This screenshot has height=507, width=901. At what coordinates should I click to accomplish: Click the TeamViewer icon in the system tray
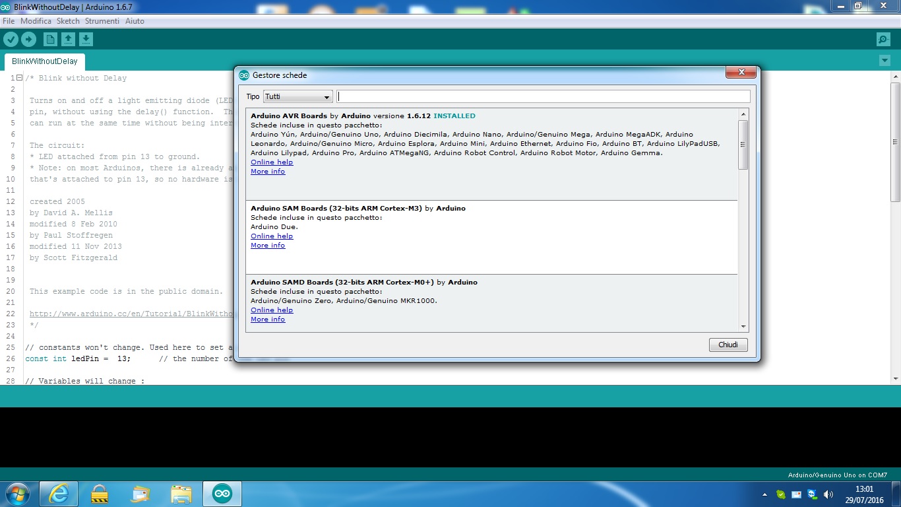tap(811, 494)
